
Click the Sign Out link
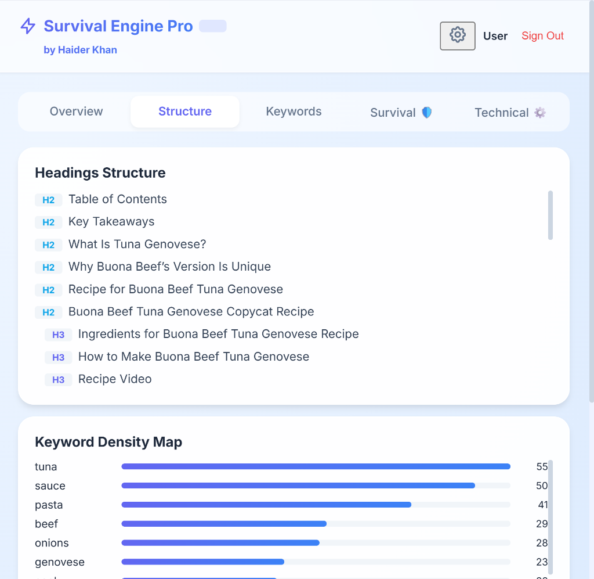(x=542, y=36)
